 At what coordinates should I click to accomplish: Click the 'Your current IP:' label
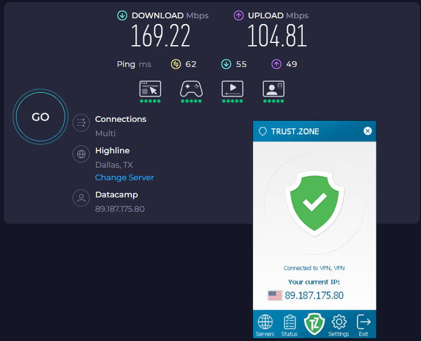(x=314, y=282)
